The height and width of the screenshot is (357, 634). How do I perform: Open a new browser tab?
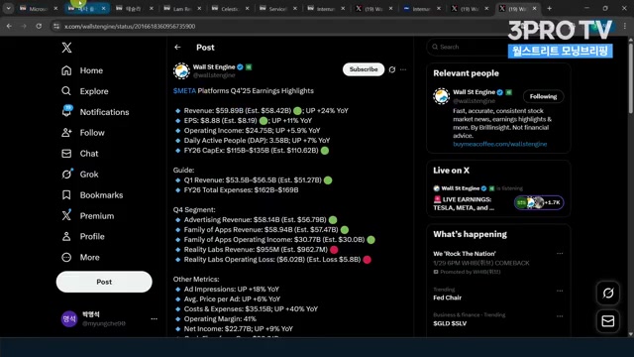point(549,8)
